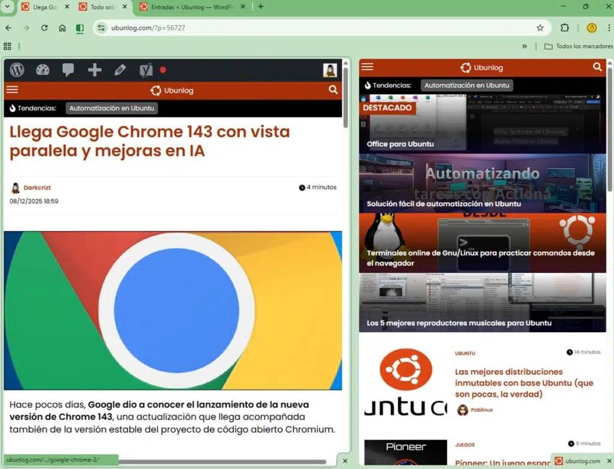
Task: Open the user avatar in admin bar
Action: 330,70
